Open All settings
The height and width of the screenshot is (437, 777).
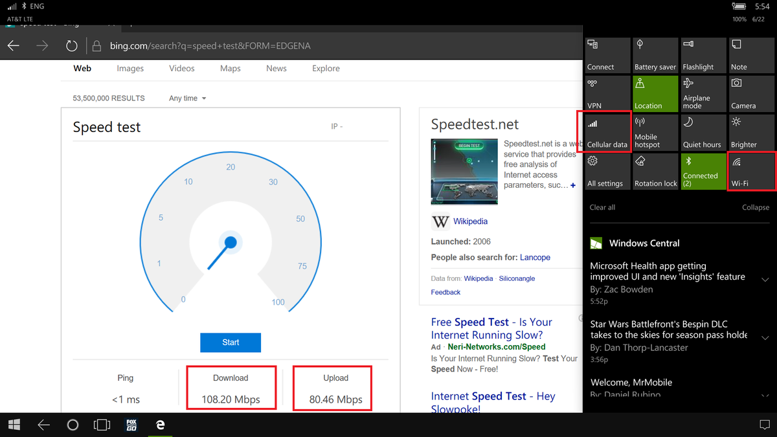pyautogui.click(x=607, y=171)
